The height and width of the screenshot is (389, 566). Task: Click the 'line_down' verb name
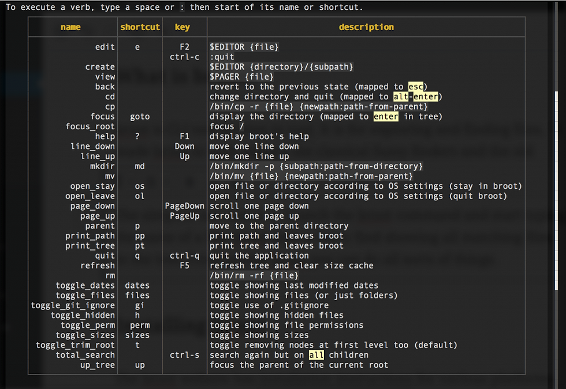point(93,147)
